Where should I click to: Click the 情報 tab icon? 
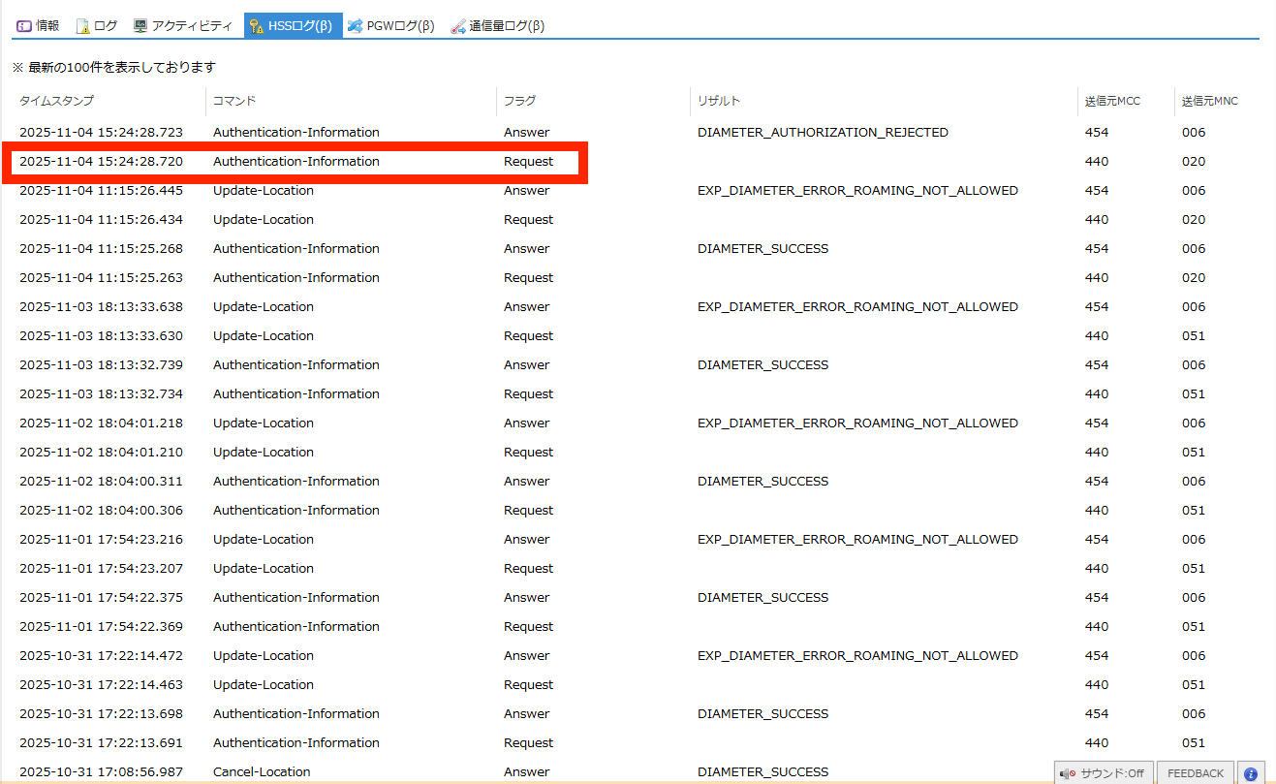(24, 26)
